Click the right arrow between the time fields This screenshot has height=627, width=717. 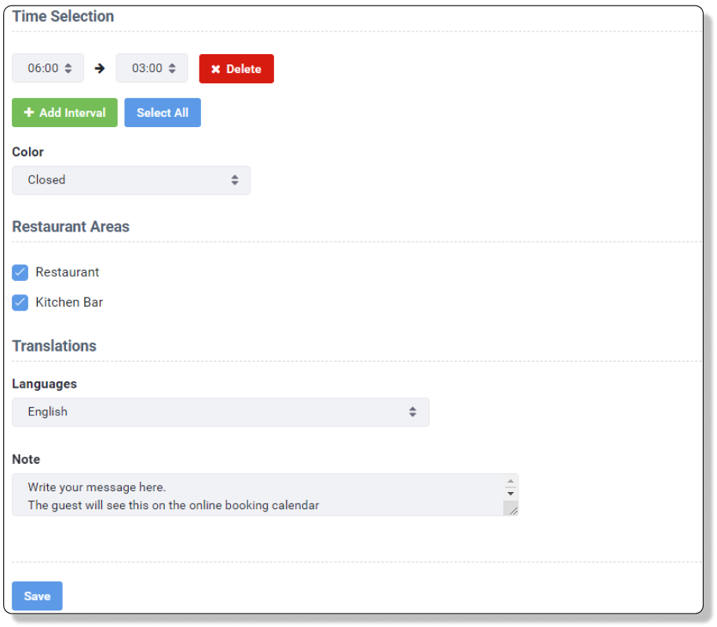(100, 68)
